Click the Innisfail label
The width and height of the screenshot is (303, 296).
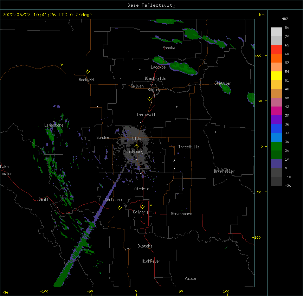[x=146, y=115]
